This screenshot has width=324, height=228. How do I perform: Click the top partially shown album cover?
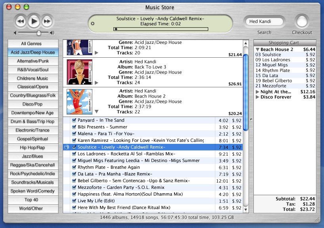(80, 47)
